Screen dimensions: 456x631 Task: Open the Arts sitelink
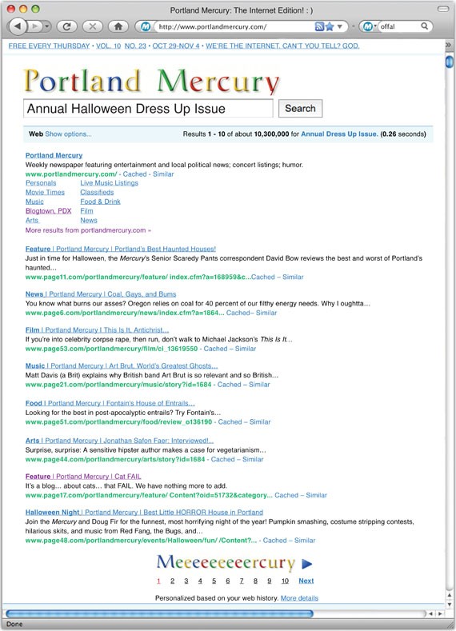click(x=32, y=221)
